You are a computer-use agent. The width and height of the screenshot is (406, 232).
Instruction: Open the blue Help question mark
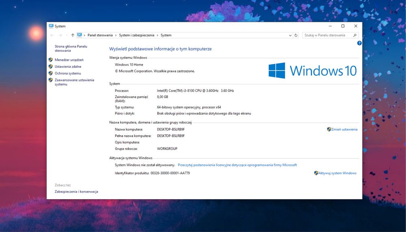click(x=359, y=43)
